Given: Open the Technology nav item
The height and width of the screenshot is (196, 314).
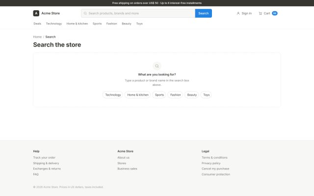Looking at the screenshot, I should click(x=54, y=24).
